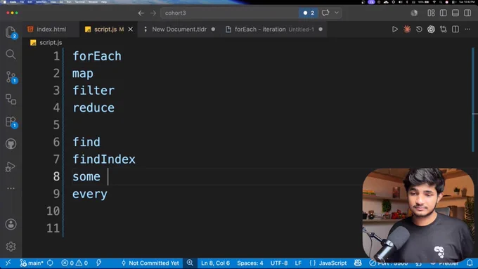Toggle the primary side bar
The width and height of the screenshot is (478, 269).
coord(444,13)
